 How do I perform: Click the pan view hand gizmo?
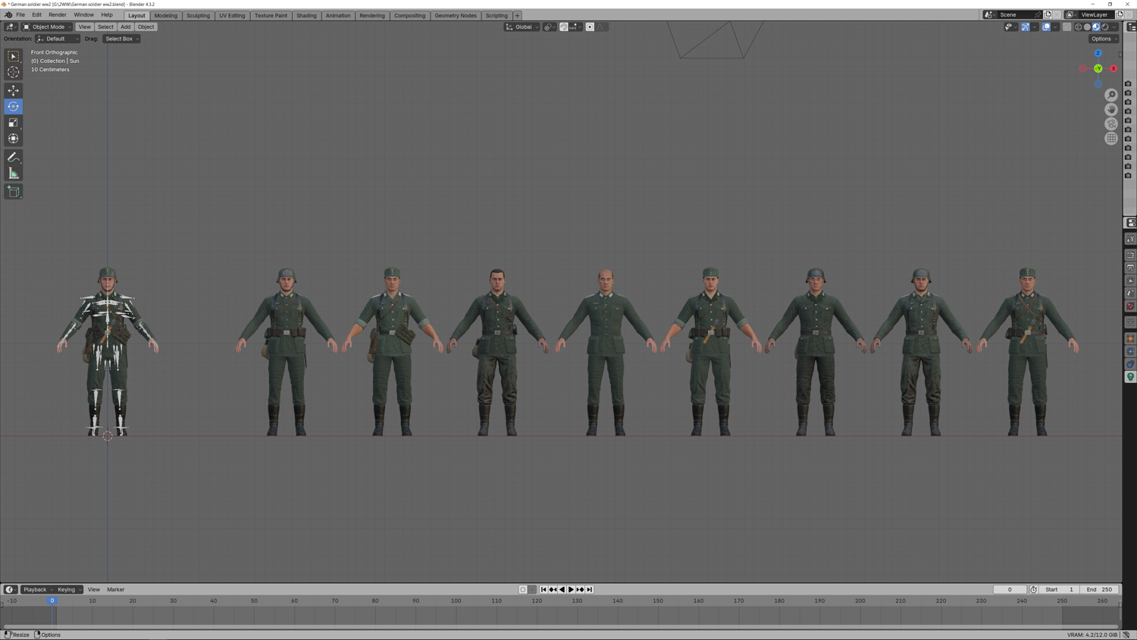click(1111, 109)
